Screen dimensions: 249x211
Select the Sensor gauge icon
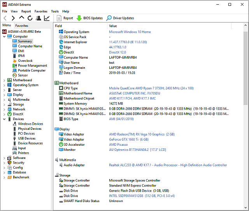15,75
